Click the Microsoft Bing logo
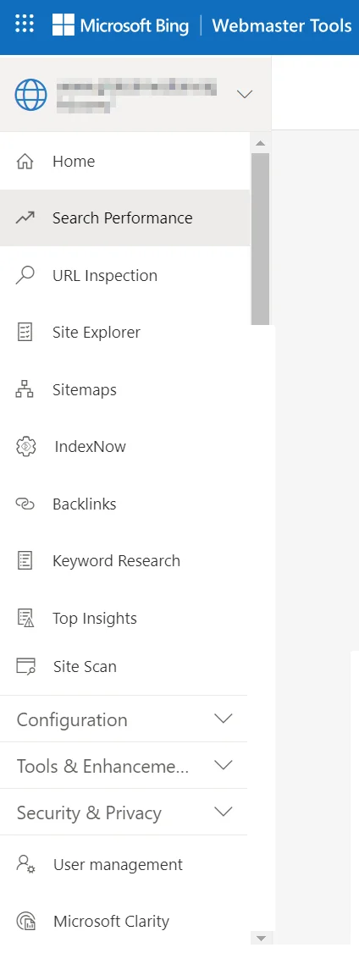This screenshot has height=964, width=359. (120, 25)
